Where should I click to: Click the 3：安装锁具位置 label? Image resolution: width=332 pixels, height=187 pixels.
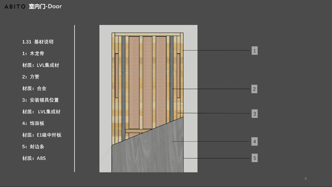click(40, 100)
